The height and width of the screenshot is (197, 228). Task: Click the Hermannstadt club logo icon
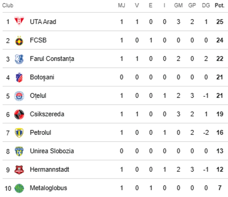tap(19, 170)
